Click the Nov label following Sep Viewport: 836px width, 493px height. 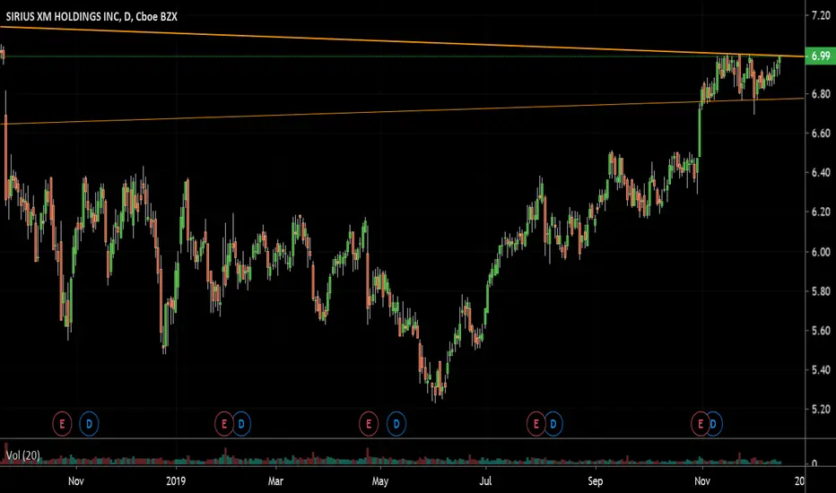pyautogui.click(x=702, y=481)
